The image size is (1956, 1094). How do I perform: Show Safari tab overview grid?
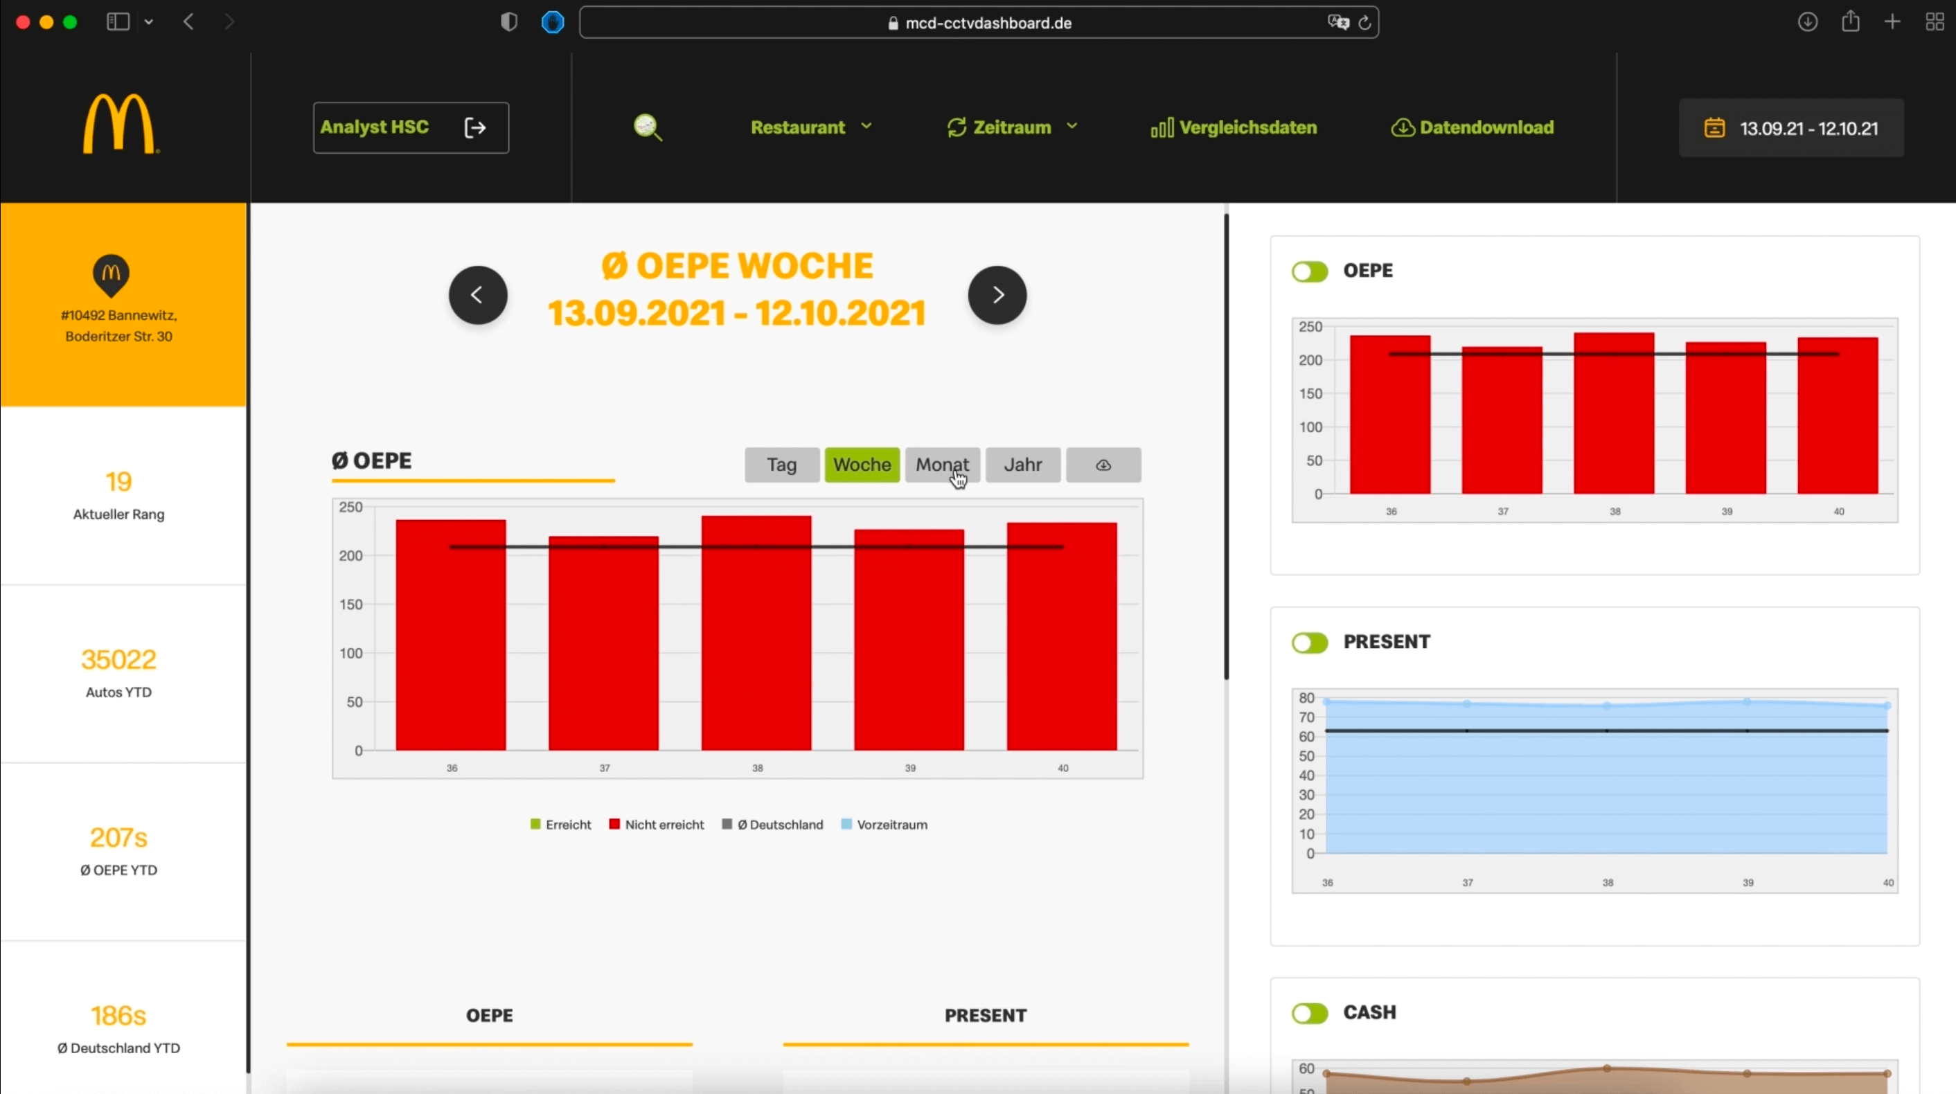click(1935, 22)
